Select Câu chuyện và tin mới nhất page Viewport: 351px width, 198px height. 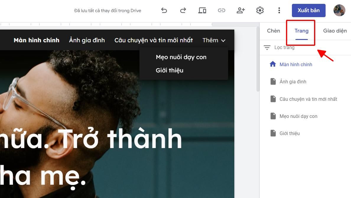[308, 99]
